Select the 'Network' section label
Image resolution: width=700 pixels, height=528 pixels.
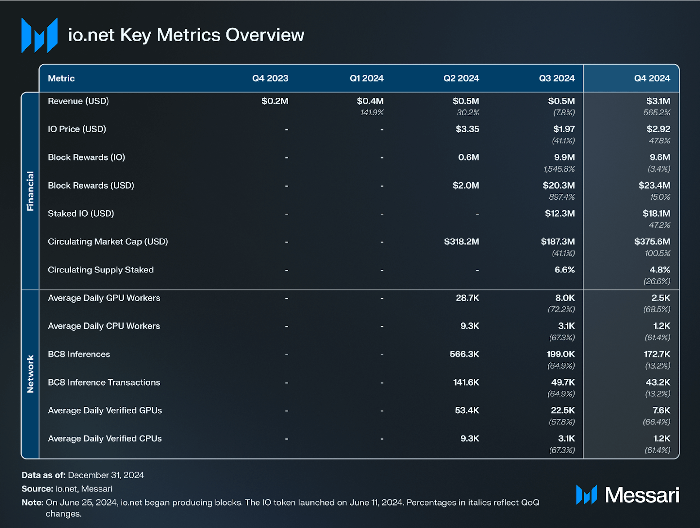pos(30,374)
